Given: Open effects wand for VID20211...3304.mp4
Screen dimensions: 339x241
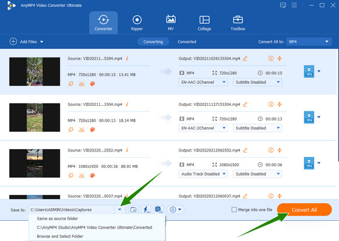Looking at the screenshot, I should pos(71,130).
